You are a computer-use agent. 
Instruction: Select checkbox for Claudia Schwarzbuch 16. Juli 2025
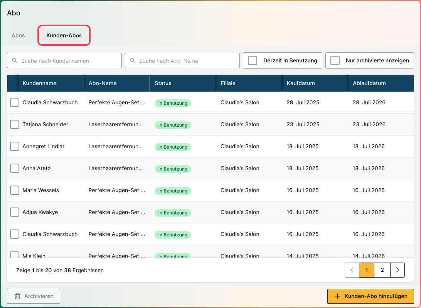pos(15,234)
